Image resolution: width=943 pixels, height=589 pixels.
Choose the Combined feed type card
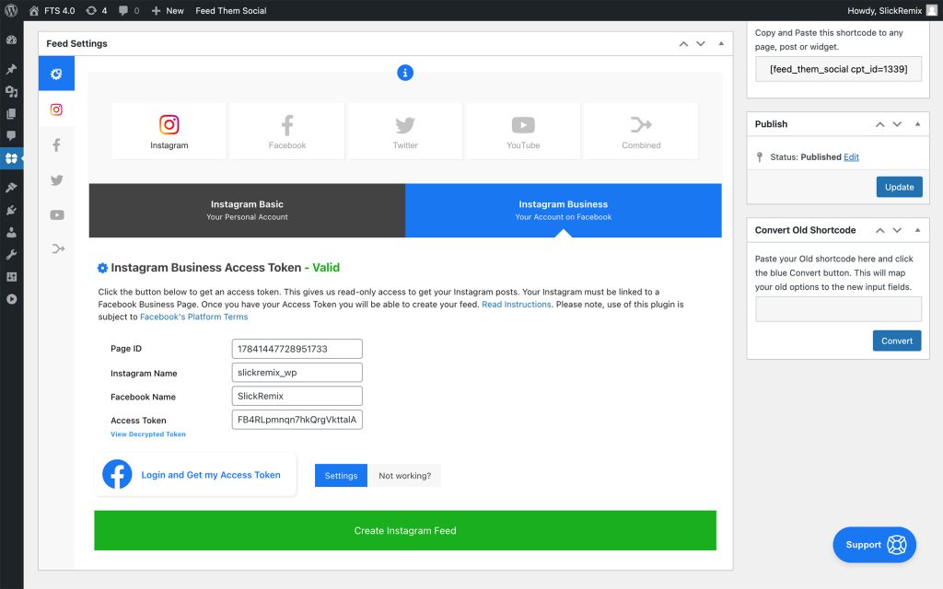coord(641,131)
